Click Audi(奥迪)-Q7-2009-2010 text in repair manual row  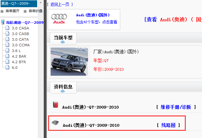click(x=91, y=107)
